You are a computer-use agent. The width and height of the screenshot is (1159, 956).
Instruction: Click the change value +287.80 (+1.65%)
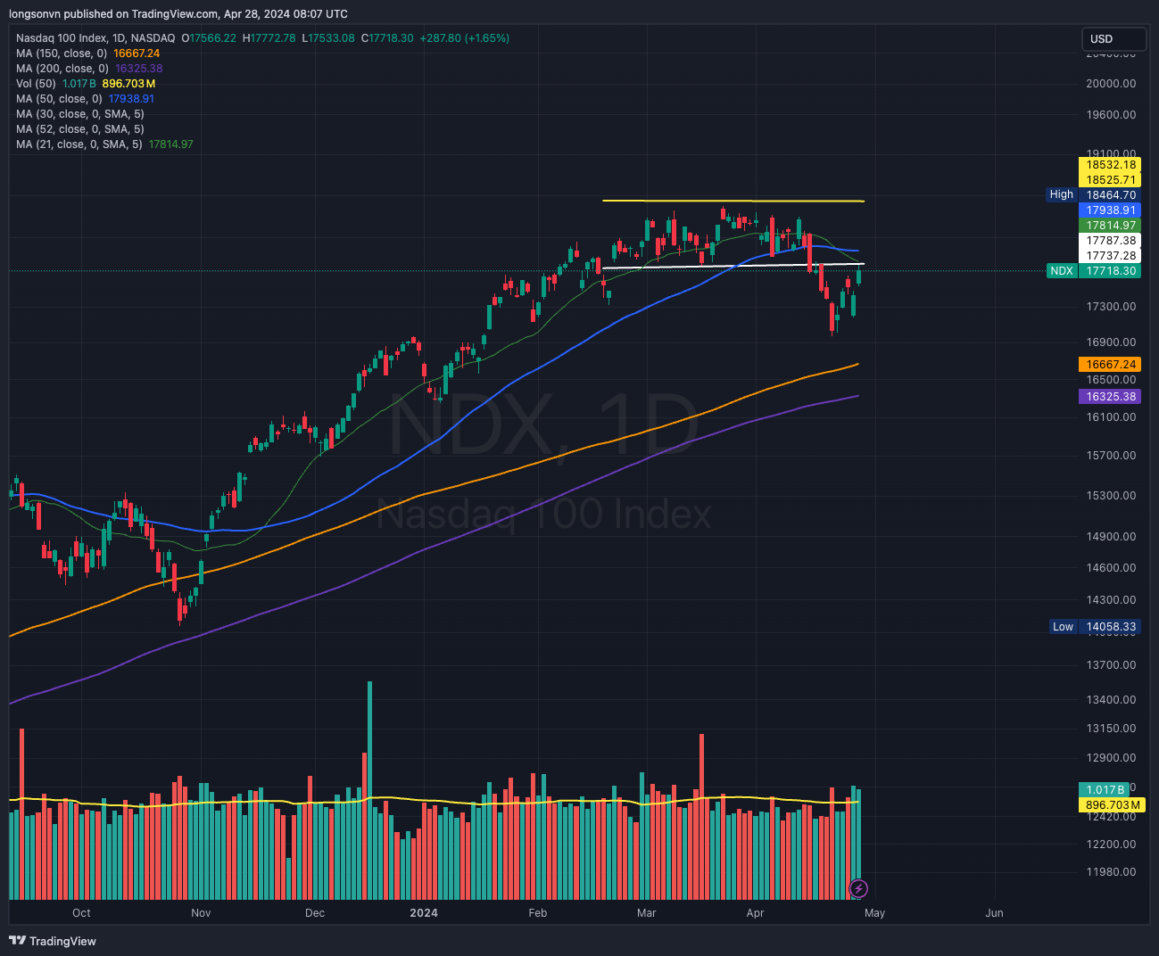(x=465, y=38)
